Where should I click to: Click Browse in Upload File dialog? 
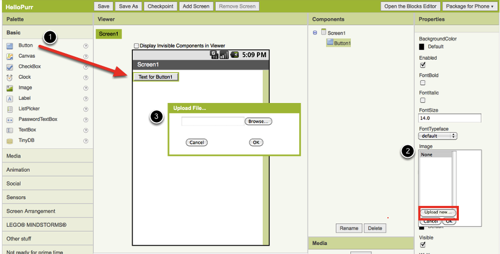(x=258, y=121)
